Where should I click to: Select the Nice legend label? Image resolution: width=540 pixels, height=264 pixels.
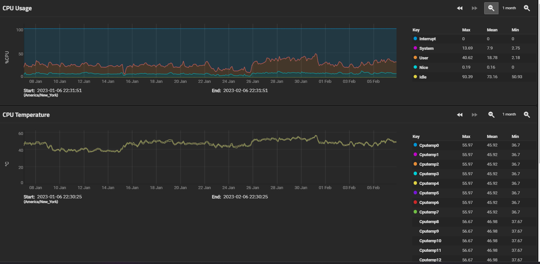[x=424, y=68]
